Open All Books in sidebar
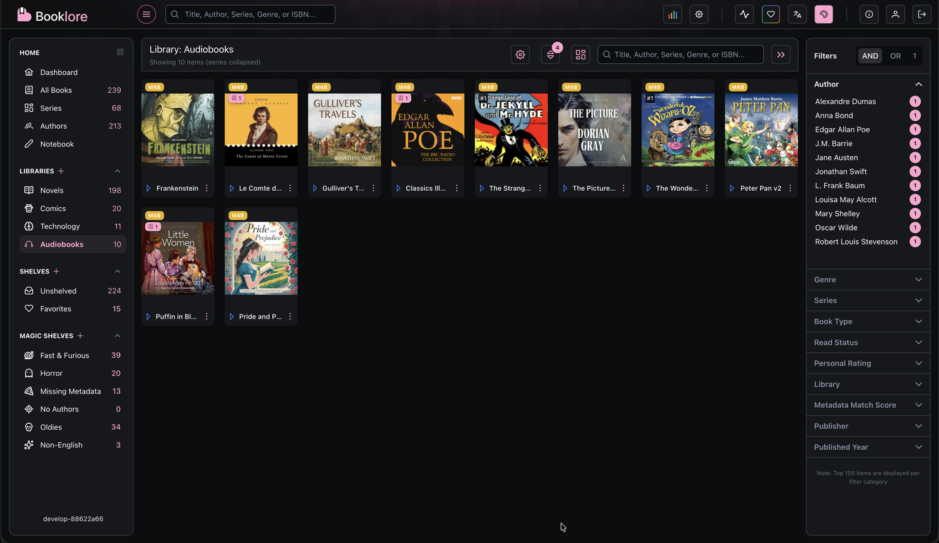Screen dimensions: 939x543 pyautogui.click(x=73, y=90)
